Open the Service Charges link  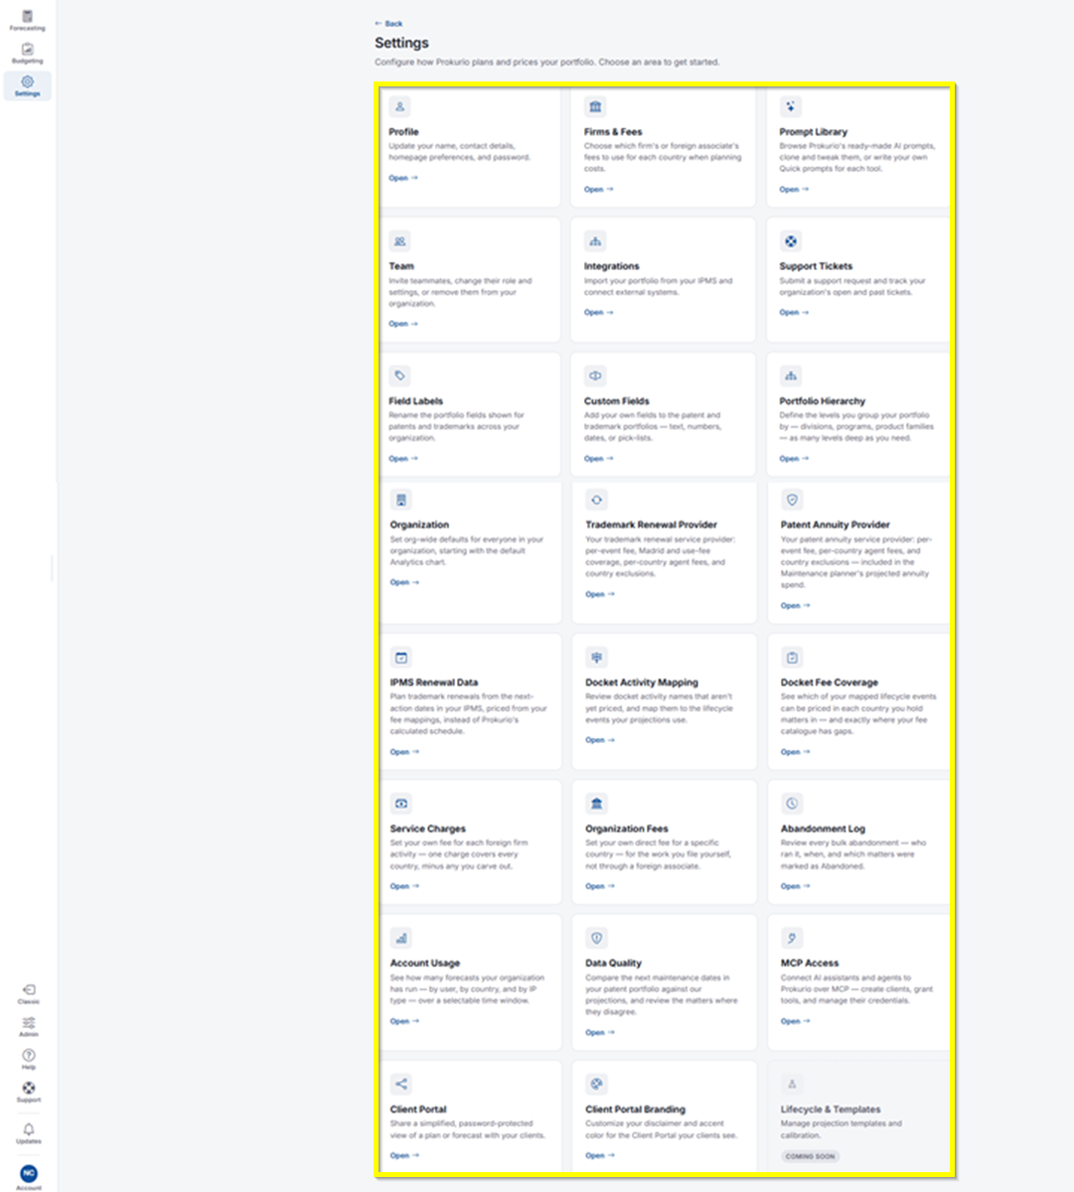(x=405, y=886)
